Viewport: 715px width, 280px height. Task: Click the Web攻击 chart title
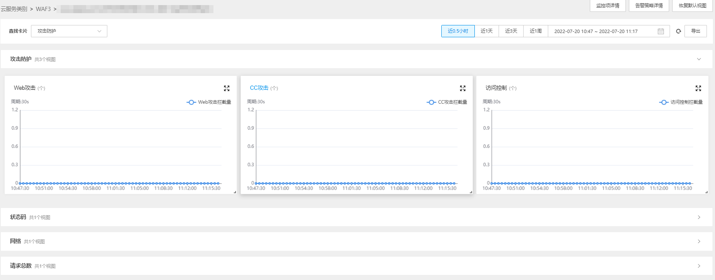(x=25, y=88)
